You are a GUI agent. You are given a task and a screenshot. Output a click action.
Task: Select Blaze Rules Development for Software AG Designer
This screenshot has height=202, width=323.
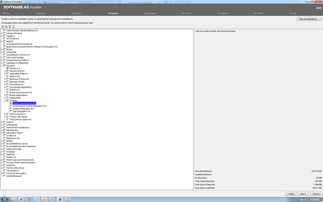(x=32, y=47)
